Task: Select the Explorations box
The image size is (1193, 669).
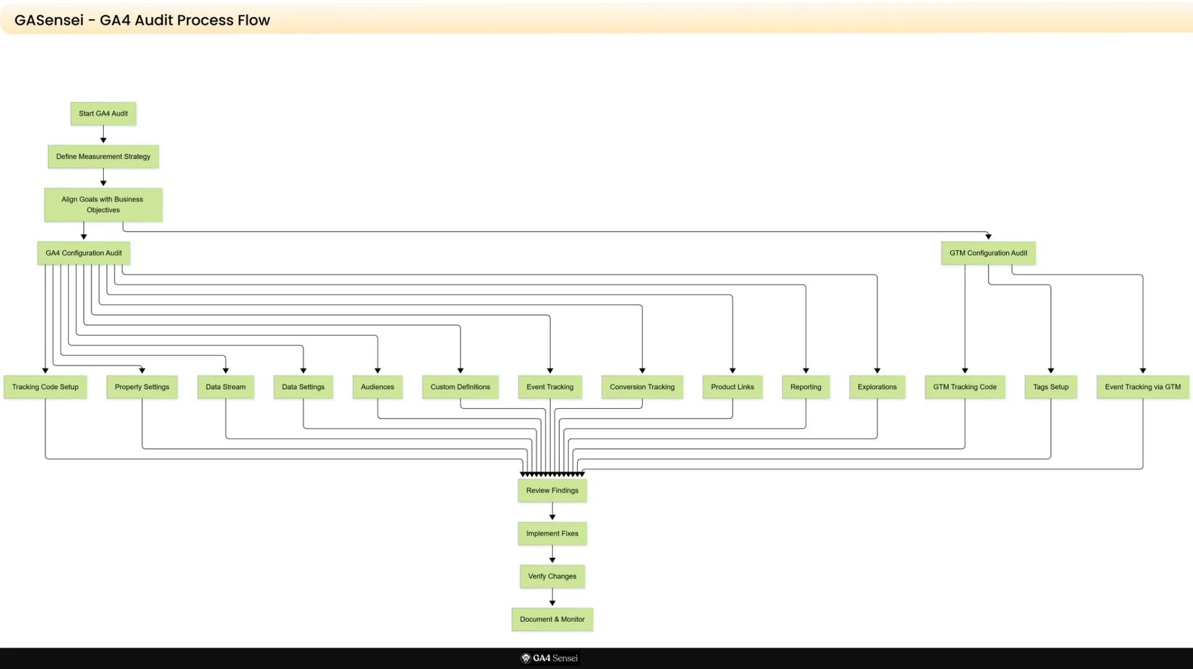Action: point(877,387)
